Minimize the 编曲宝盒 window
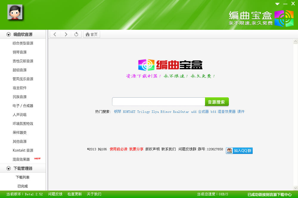 tap(285, 4)
